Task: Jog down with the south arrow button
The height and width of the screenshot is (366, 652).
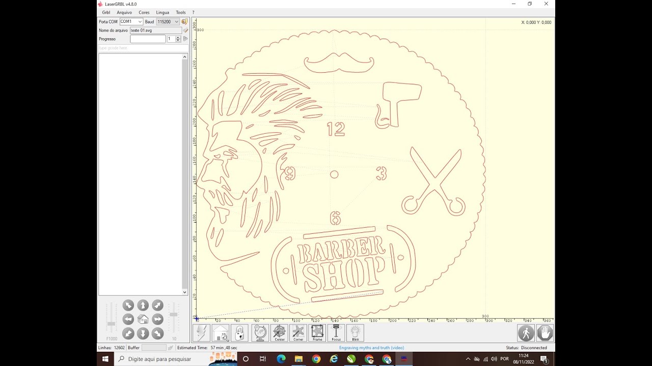Action: pyautogui.click(x=143, y=333)
